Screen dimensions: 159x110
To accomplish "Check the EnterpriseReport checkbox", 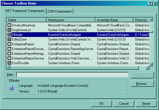I will 9,44.
